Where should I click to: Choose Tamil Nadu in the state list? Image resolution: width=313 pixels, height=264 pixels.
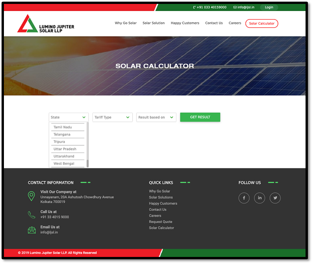63,127
